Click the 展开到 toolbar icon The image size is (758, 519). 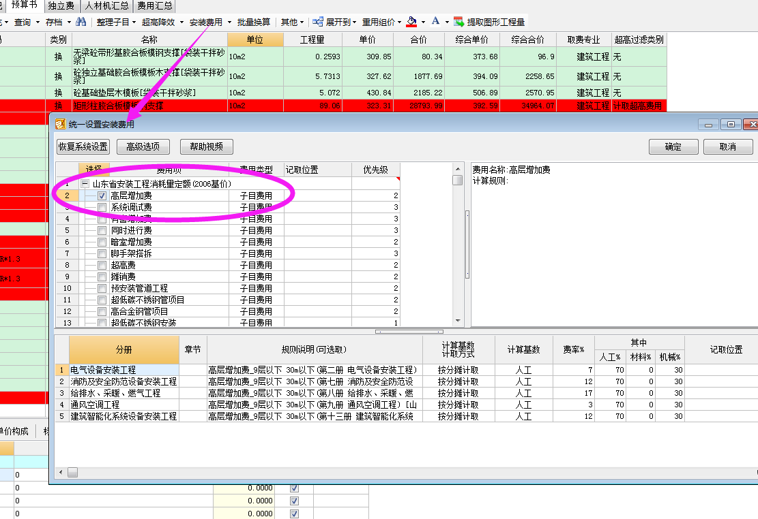pos(337,21)
